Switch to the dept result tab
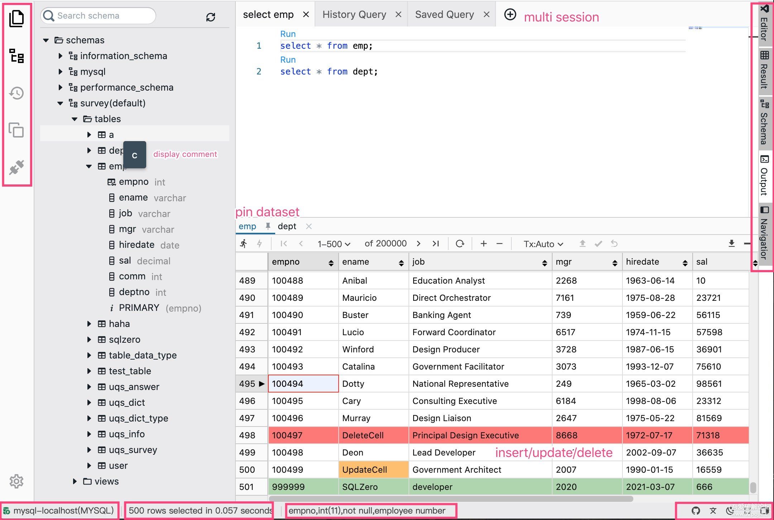 [287, 226]
